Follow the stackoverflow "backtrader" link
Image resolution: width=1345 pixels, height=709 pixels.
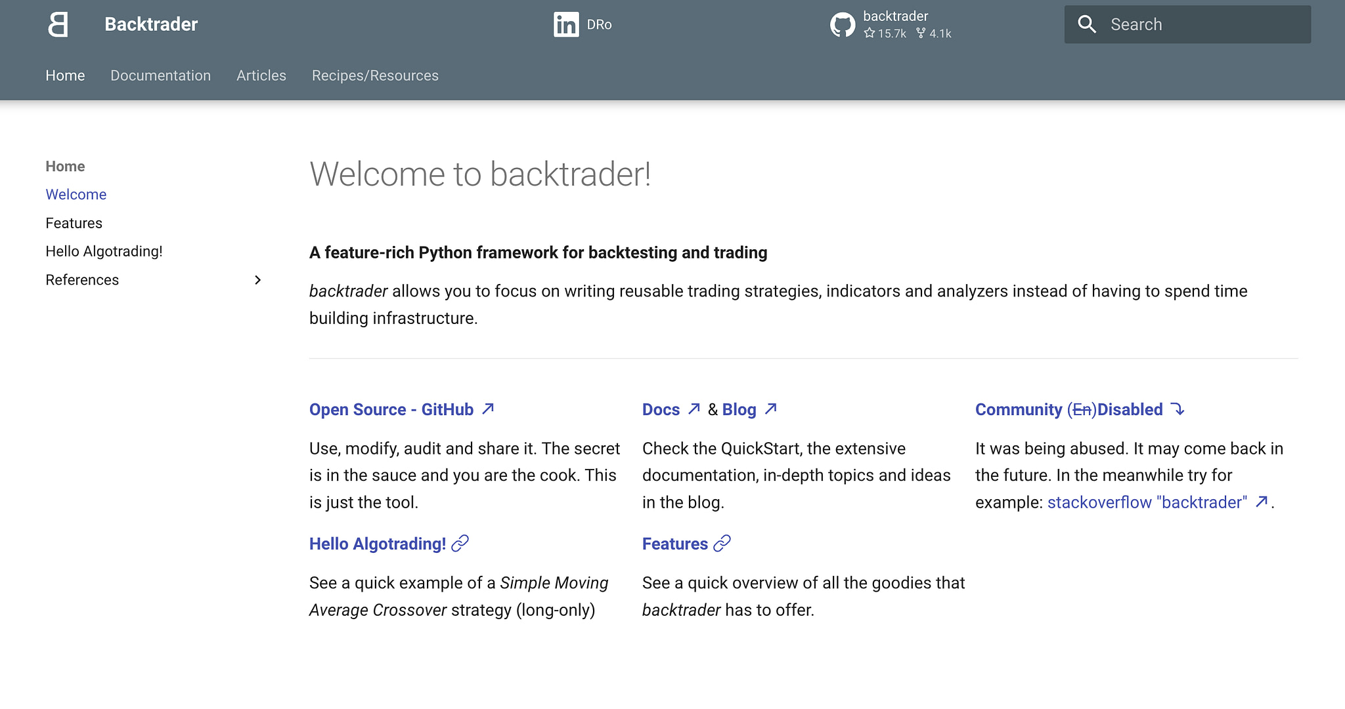pyautogui.click(x=1149, y=502)
